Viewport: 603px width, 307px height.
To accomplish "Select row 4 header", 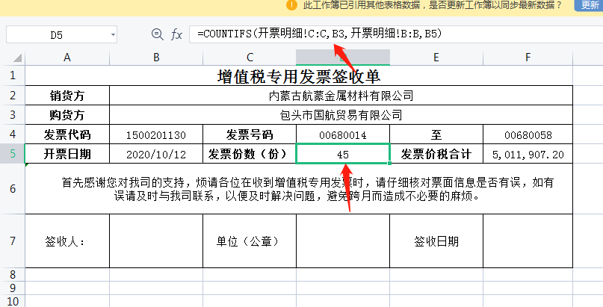I will tap(12, 134).
